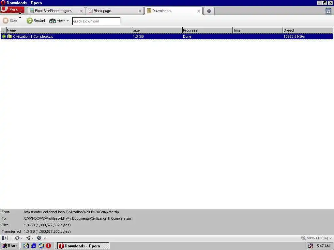Click the To destination path text

[77, 218]
